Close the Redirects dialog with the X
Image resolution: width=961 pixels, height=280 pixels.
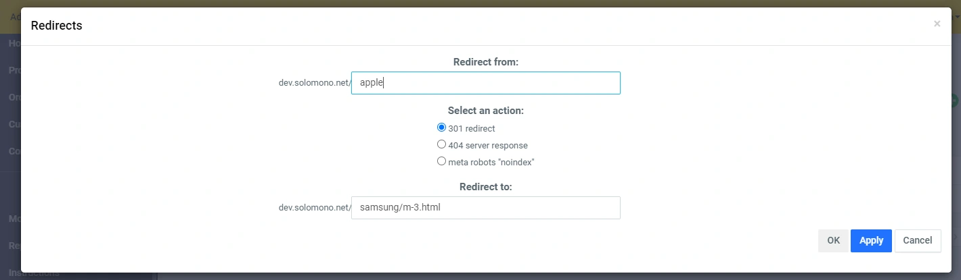point(937,24)
